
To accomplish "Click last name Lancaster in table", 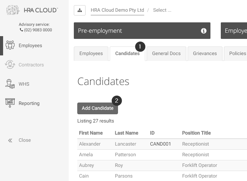I will pyautogui.click(x=126, y=144).
